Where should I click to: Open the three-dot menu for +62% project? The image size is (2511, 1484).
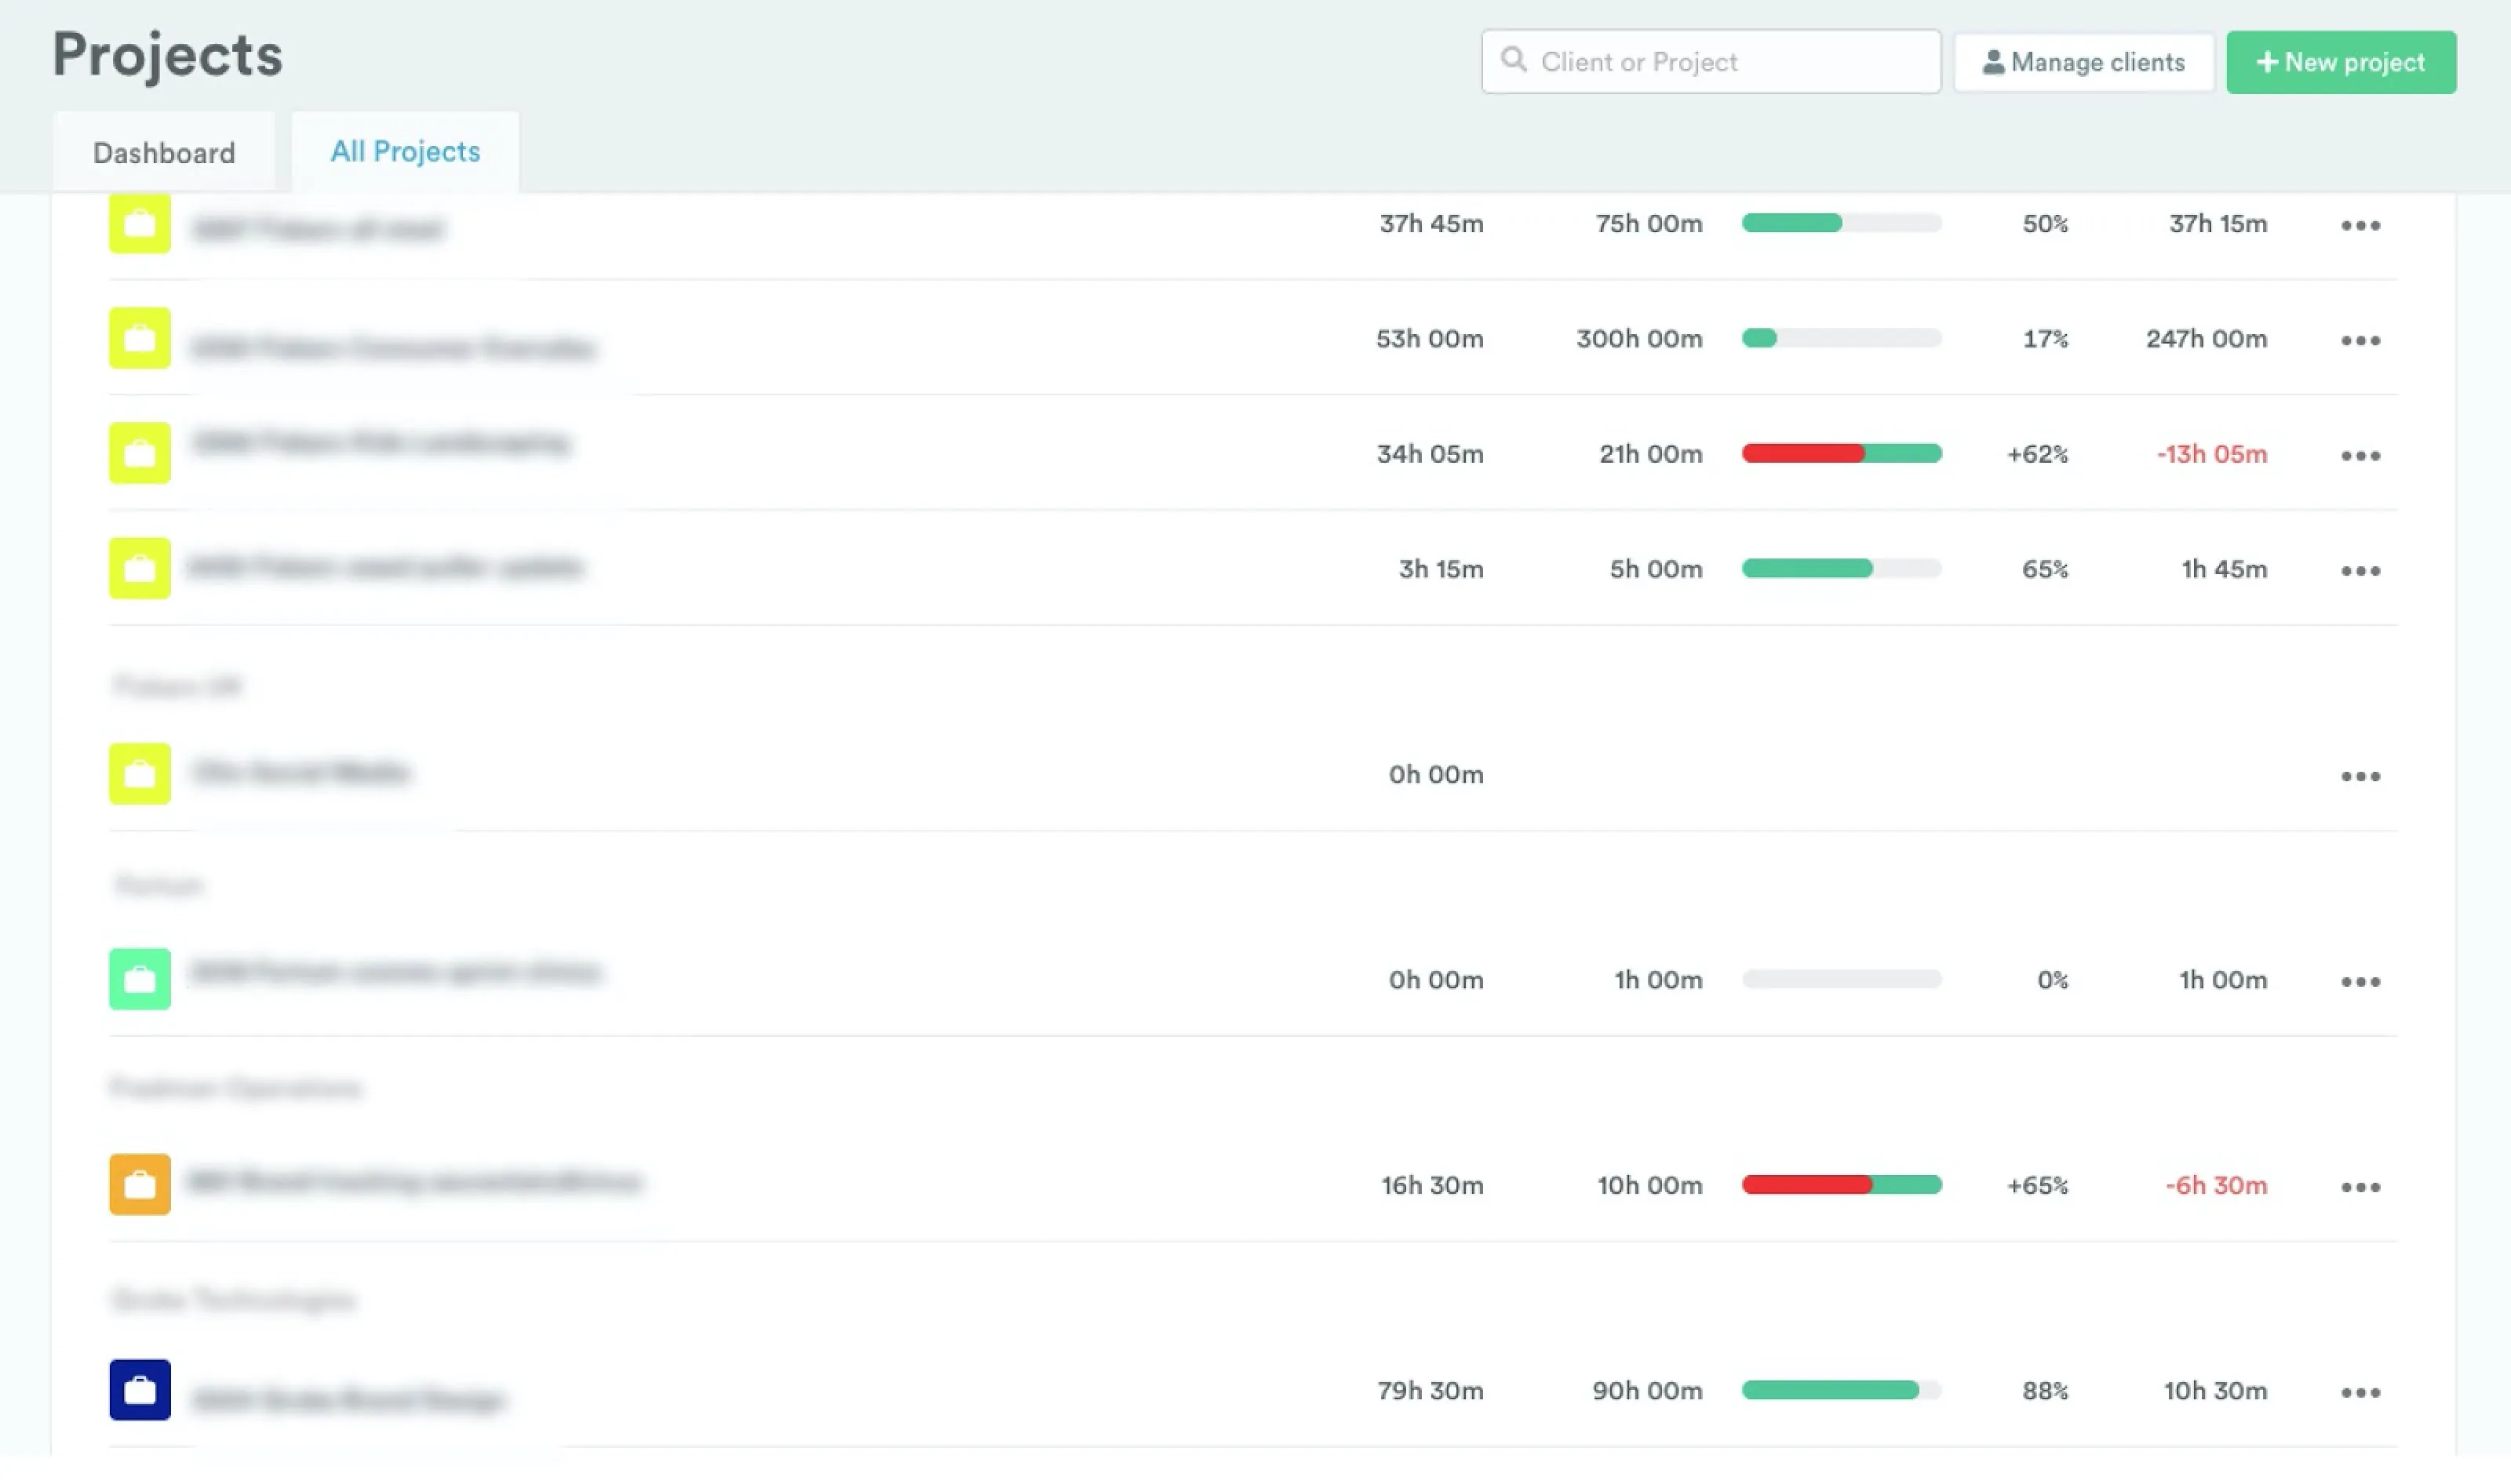(2360, 455)
